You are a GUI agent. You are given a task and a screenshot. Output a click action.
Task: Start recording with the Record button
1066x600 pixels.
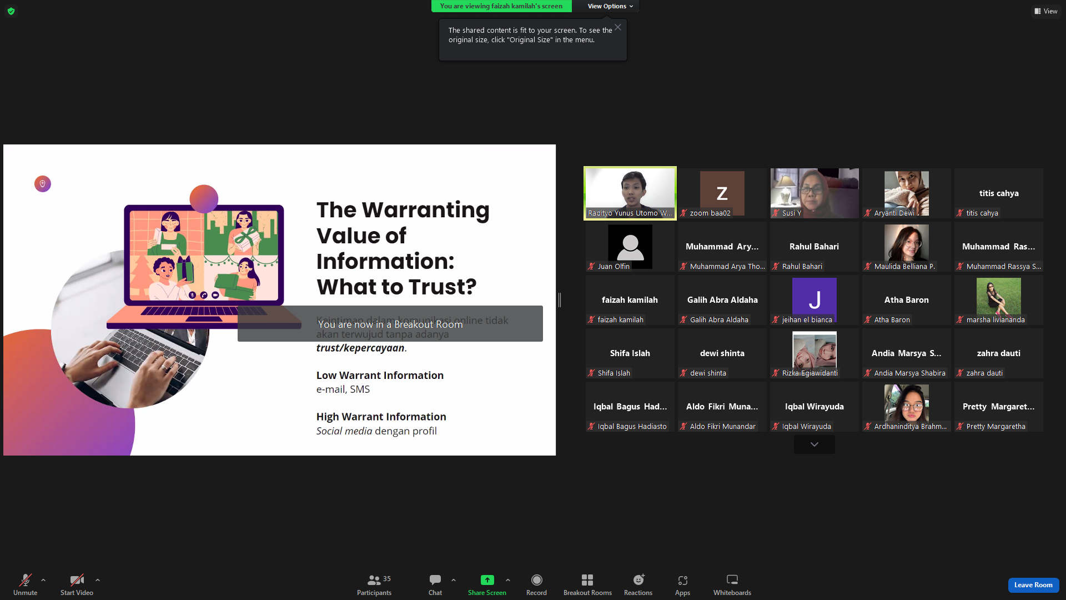(536, 584)
